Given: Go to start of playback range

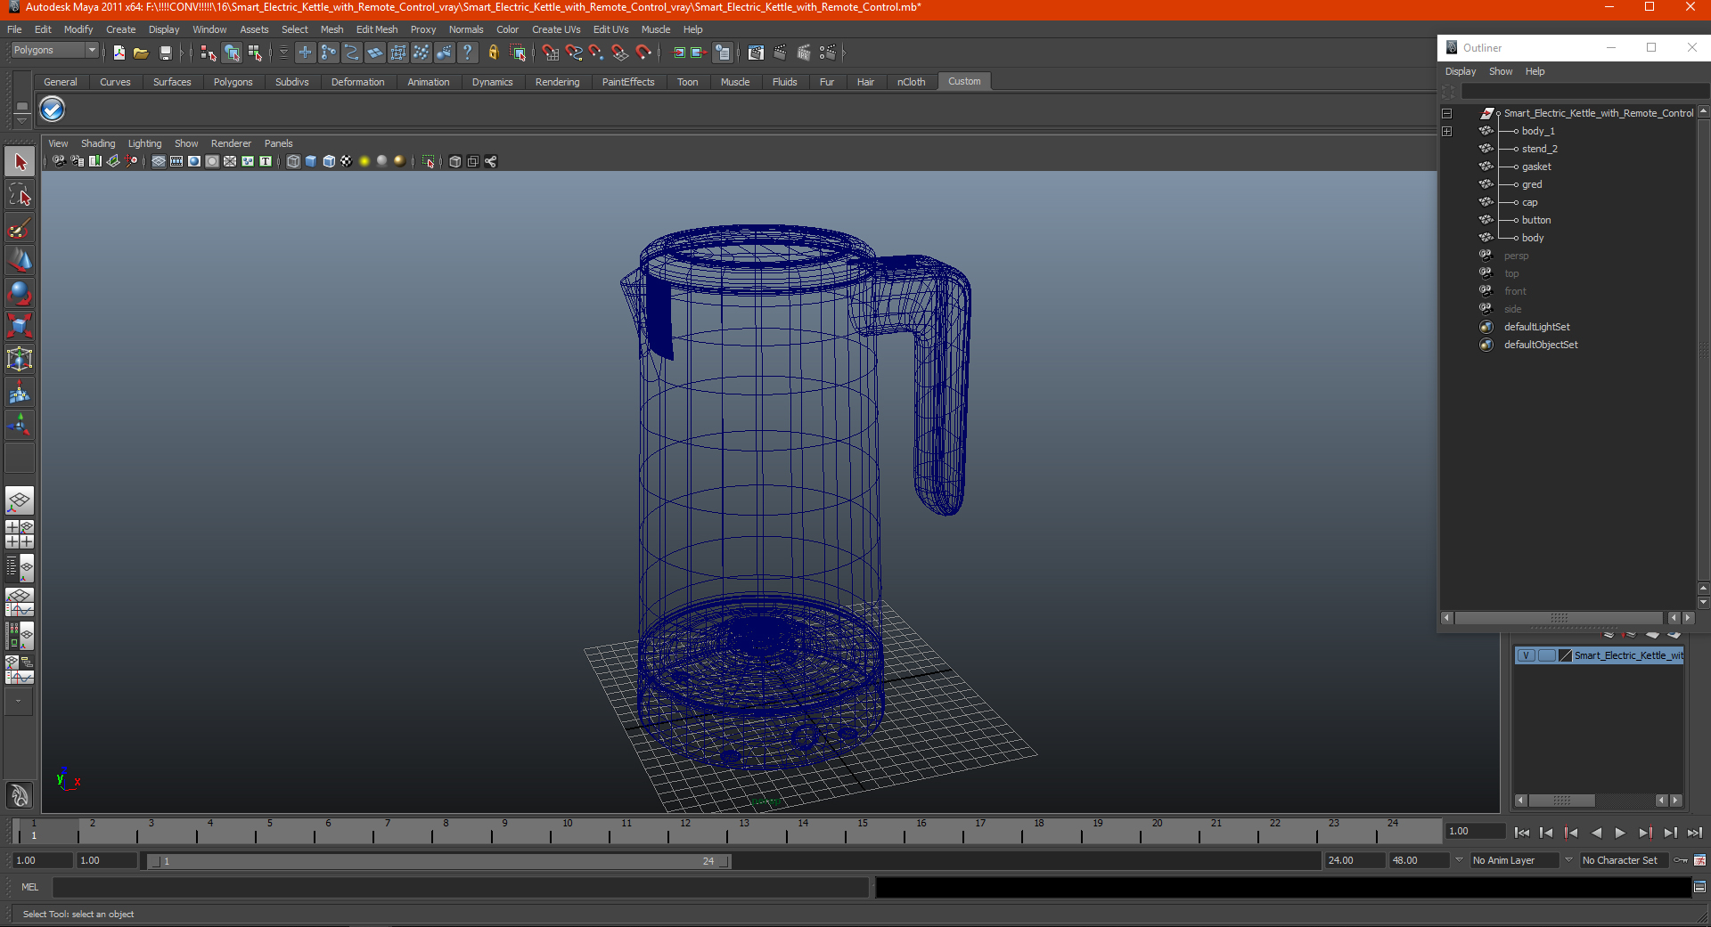Looking at the screenshot, I should point(1522,833).
